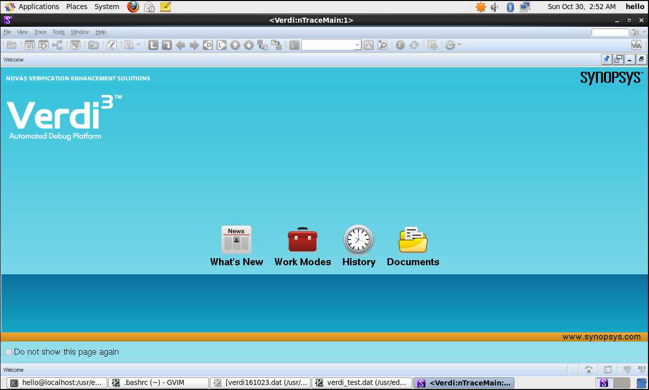This screenshot has height=390, width=649.
Task: Click the scope-down hierarchy icon
Action: tap(276, 45)
